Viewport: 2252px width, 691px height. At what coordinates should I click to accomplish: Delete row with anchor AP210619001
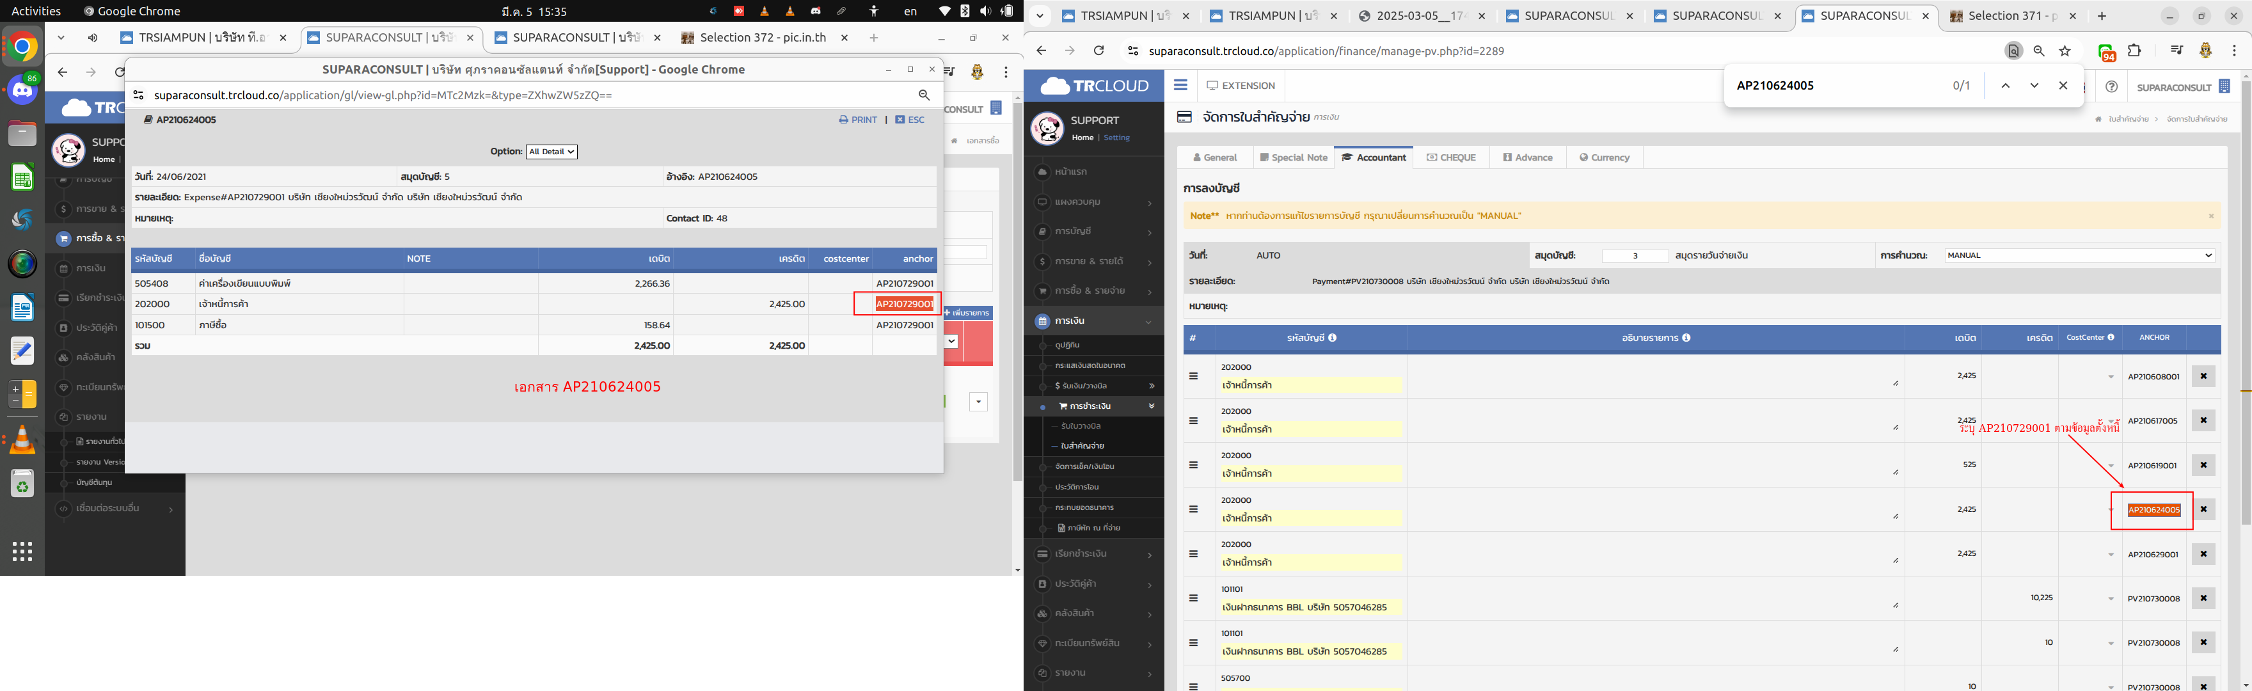point(2203,465)
